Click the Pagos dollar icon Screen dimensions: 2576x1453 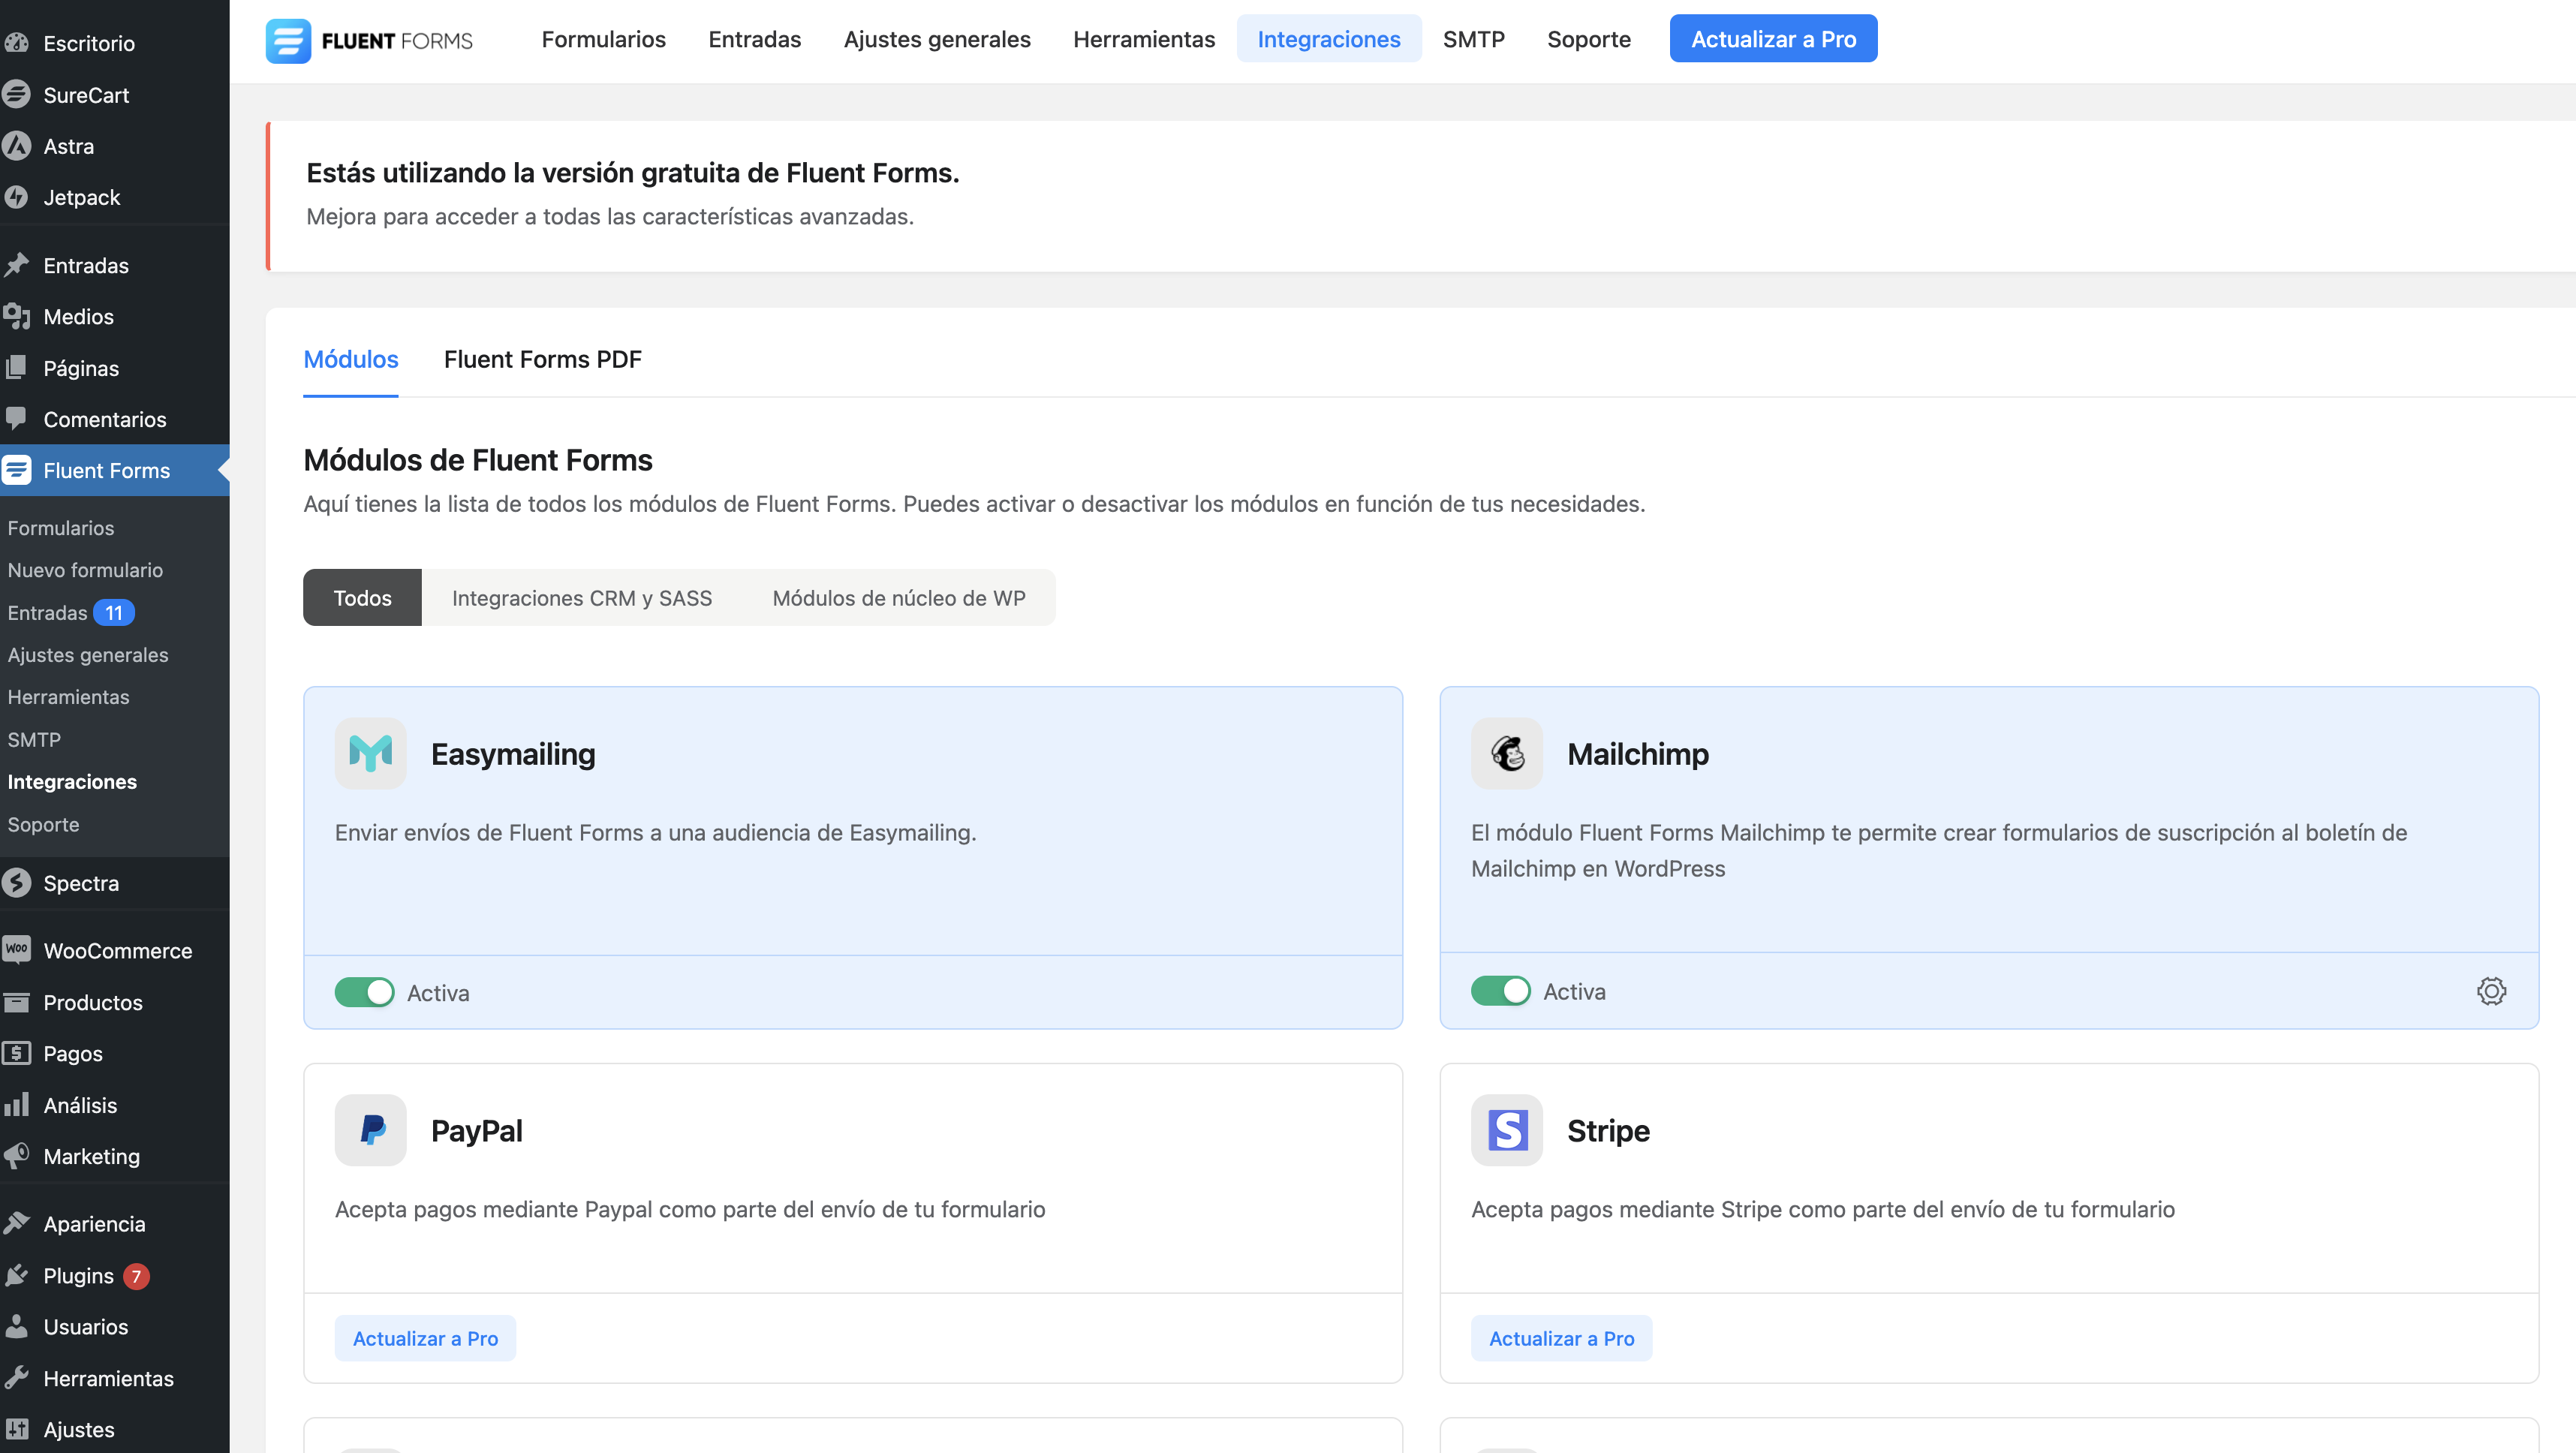coord(16,1053)
